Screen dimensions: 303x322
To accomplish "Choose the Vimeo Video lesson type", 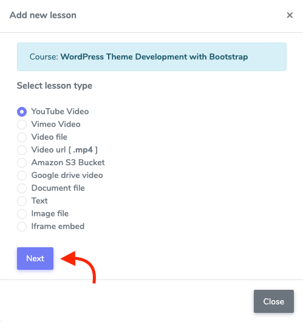I will 22,125.
